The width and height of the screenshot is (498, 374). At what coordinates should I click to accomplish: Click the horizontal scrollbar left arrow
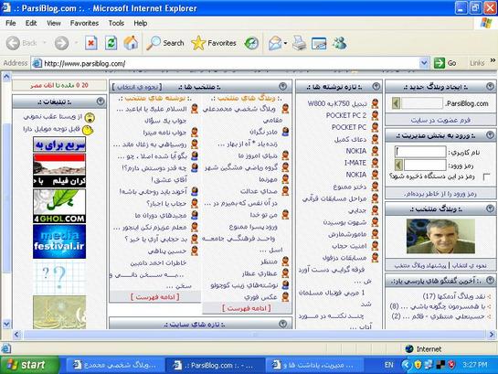[16, 335]
